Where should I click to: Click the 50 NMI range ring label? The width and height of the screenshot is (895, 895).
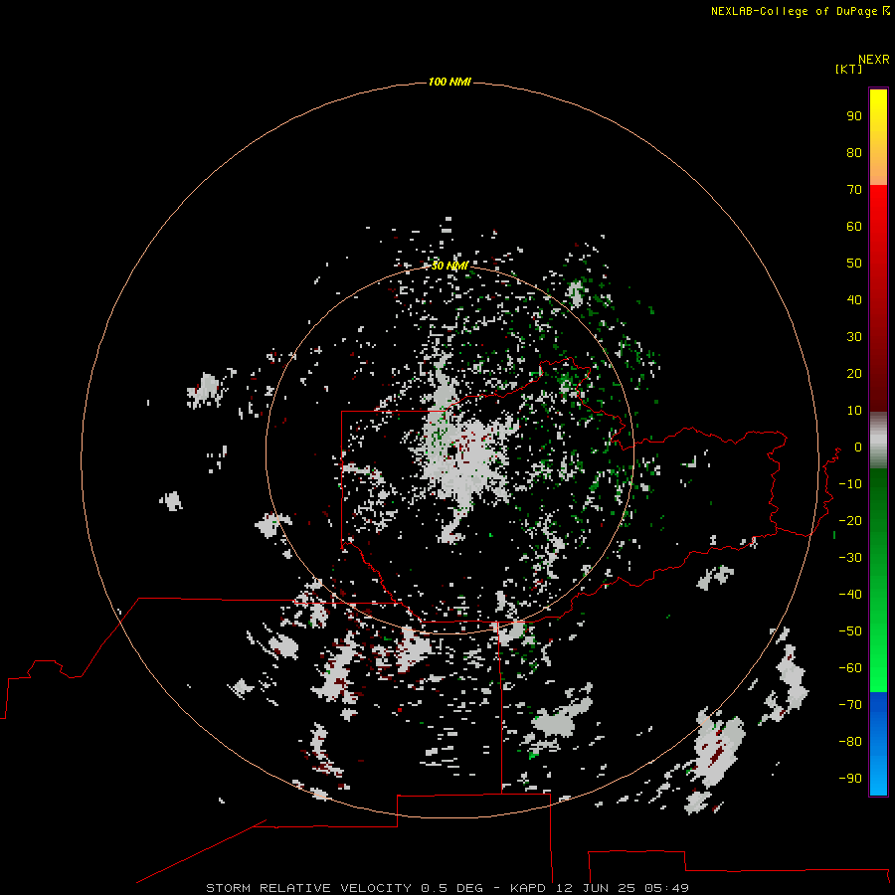coord(449,266)
